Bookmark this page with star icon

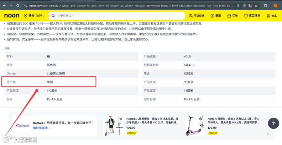pyautogui.click(x=256, y=6)
